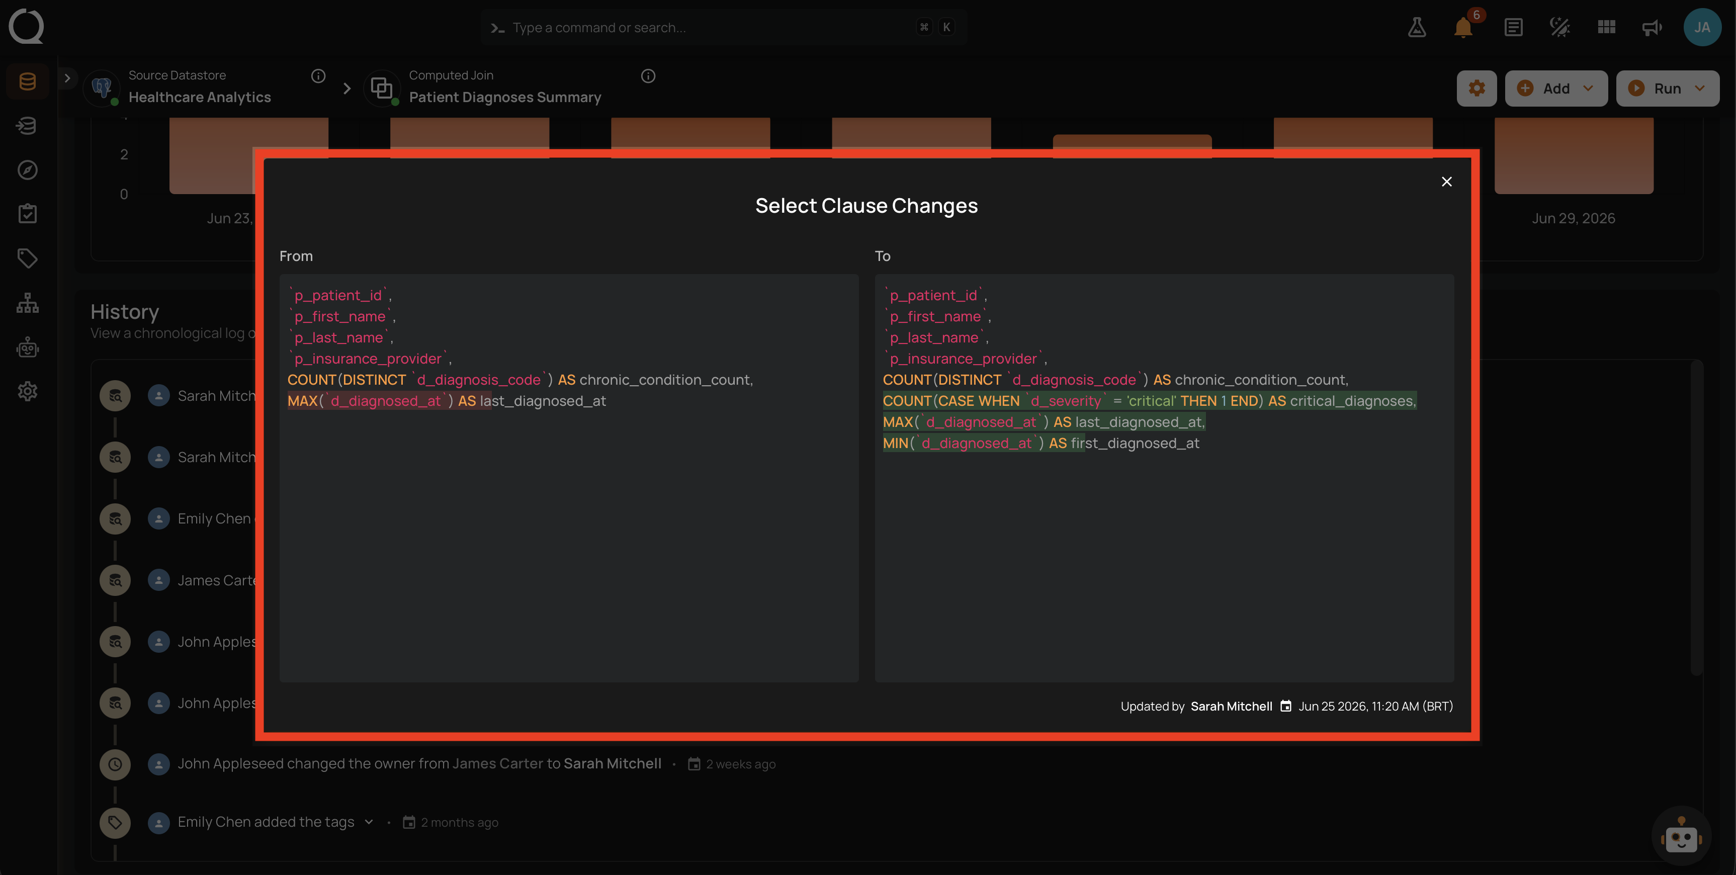Open the flask lab icon in top bar
Image resolution: width=1736 pixels, height=875 pixels.
click(x=1417, y=28)
